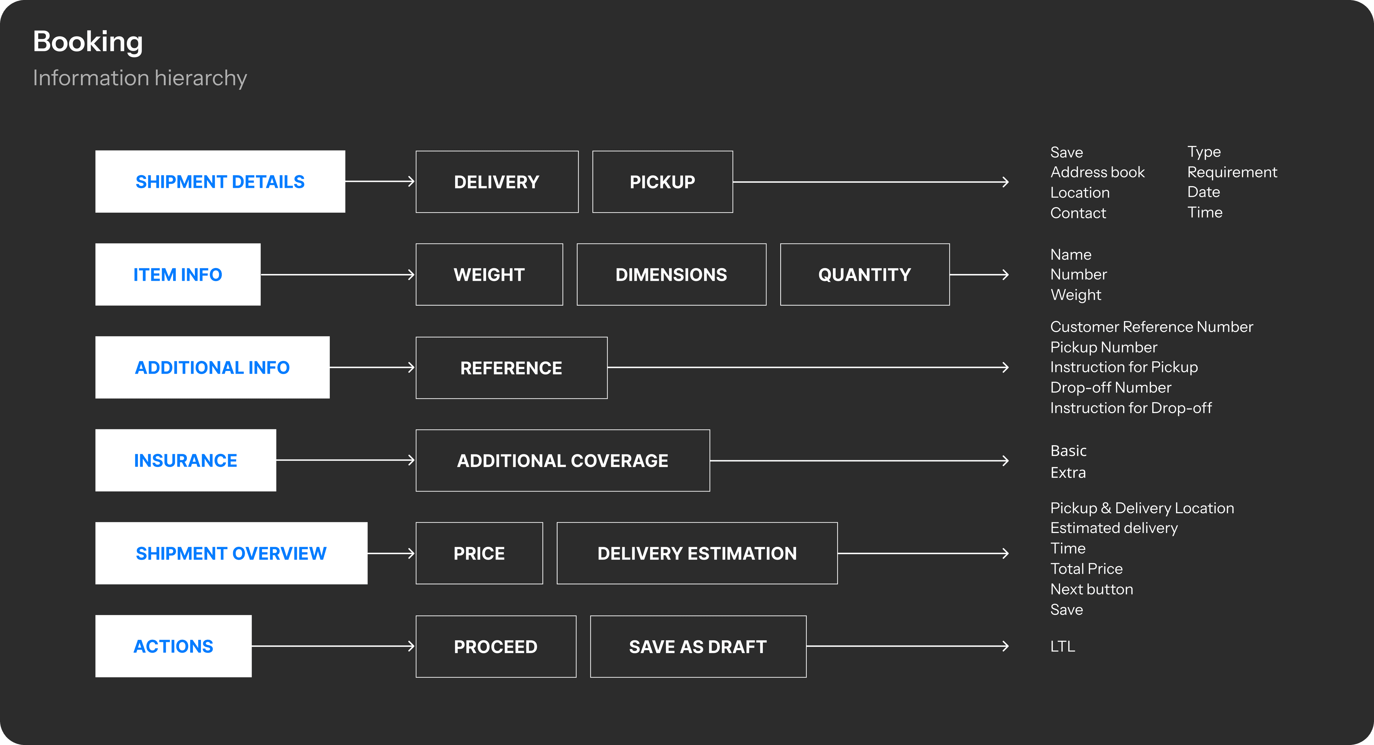The image size is (1374, 745).
Task: Select the WEIGHT box
Action: coord(489,275)
